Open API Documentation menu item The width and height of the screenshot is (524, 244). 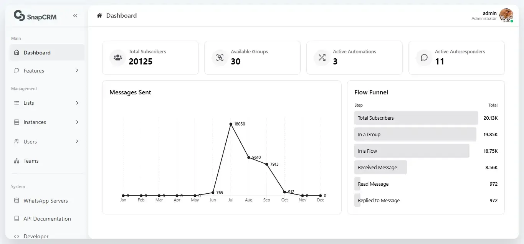pos(47,219)
